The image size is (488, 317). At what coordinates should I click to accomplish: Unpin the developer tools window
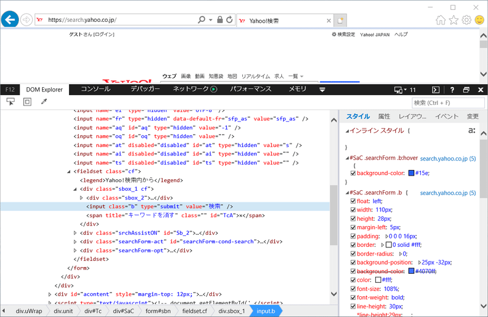click(466, 90)
